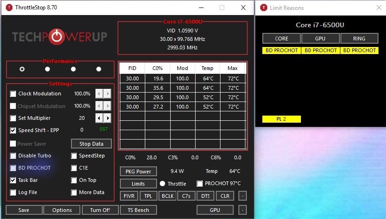Viewport: 386px width, 219px height.
Task: Select the fourth Performance profile radio button
Action: tap(99, 69)
